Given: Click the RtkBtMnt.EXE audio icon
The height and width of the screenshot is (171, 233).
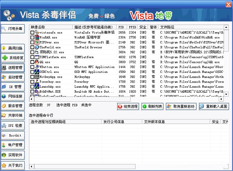Looking at the screenshot, I should [x=37, y=91].
